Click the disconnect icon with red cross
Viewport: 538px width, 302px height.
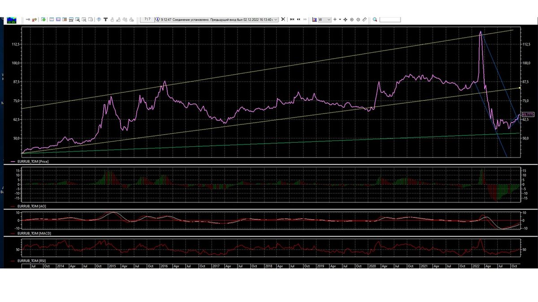click(35, 20)
